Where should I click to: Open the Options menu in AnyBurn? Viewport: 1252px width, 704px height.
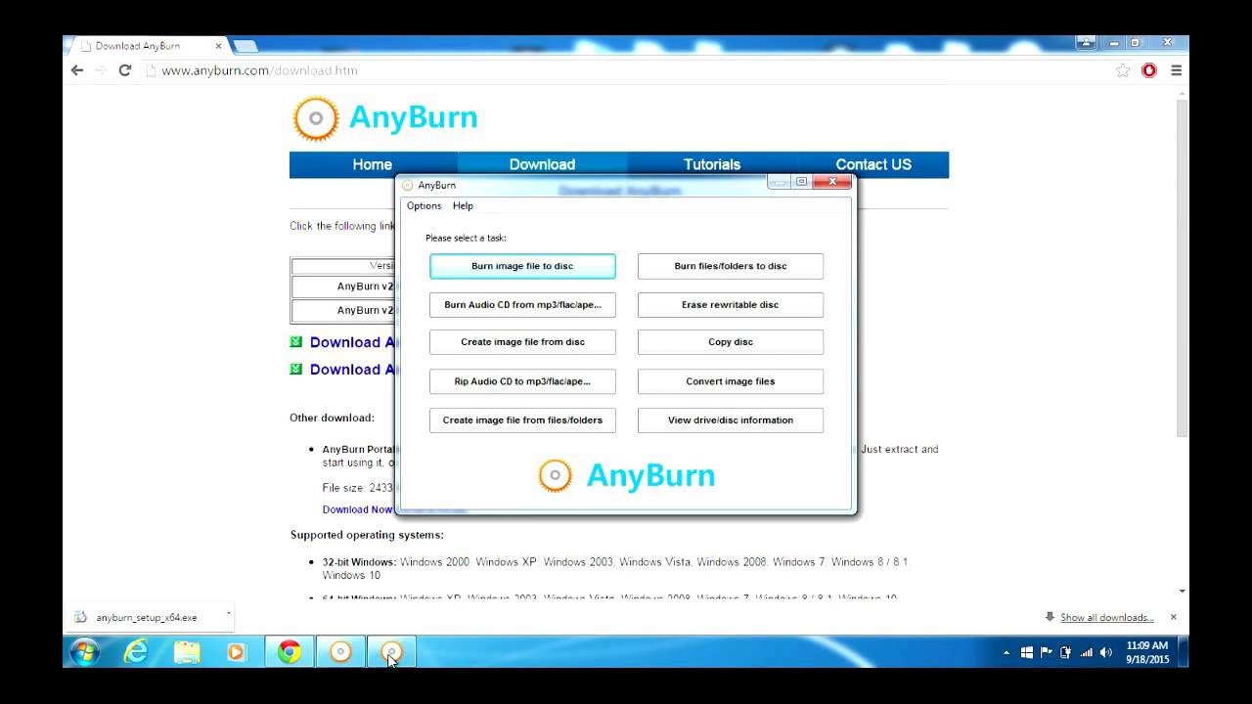coord(424,206)
